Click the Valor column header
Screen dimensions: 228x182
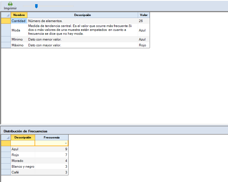(x=144, y=15)
